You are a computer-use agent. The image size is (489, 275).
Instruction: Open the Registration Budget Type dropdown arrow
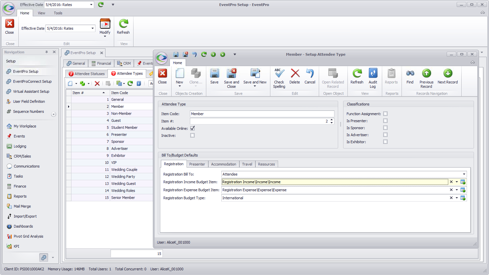click(x=457, y=198)
